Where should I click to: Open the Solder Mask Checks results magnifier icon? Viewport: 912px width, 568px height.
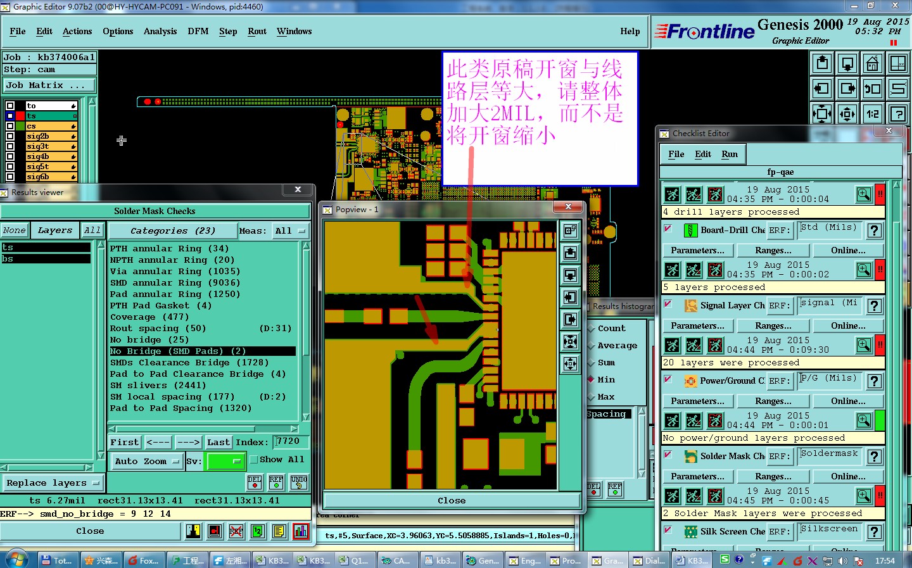[864, 496]
